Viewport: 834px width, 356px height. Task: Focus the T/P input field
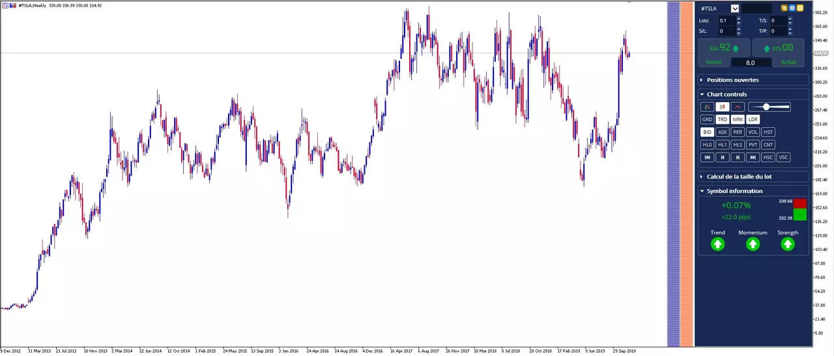779,31
